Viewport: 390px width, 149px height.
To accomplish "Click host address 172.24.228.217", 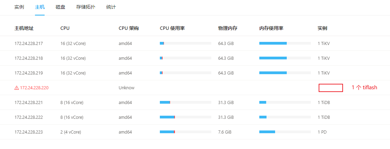I will coord(29,44).
